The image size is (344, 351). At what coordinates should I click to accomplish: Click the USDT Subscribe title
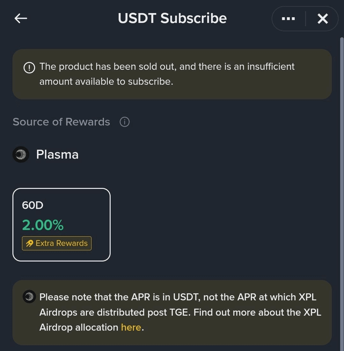[x=172, y=18]
